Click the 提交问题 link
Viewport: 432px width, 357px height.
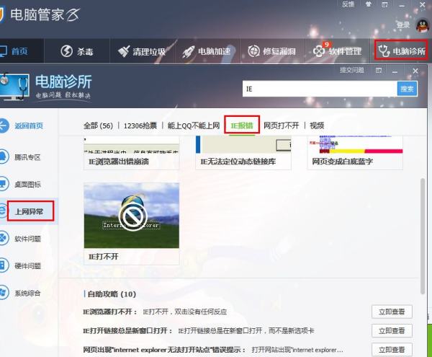point(352,71)
